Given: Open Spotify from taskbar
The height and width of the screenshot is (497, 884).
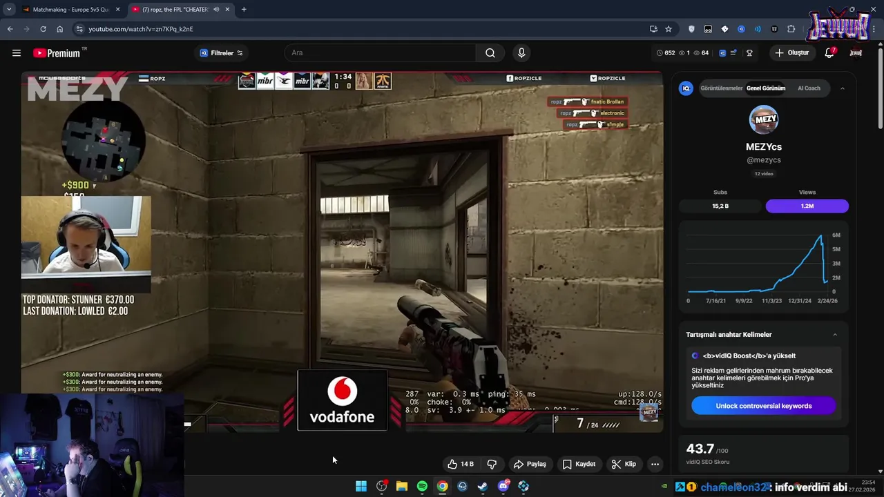Looking at the screenshot, I should [x=422, y=486].
